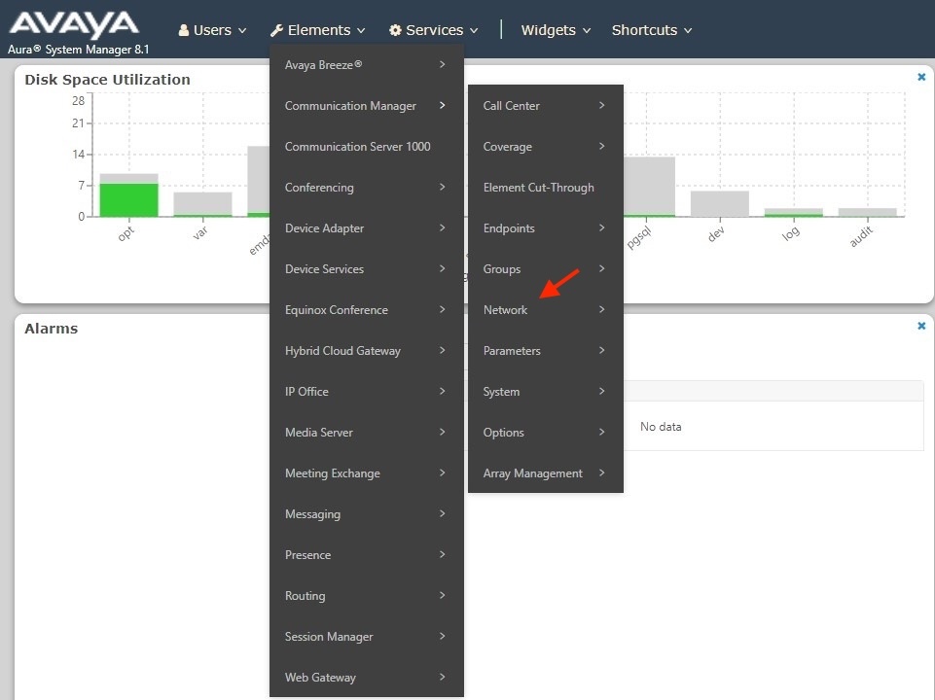Select Session Manager menu item

tap(366, 636)
